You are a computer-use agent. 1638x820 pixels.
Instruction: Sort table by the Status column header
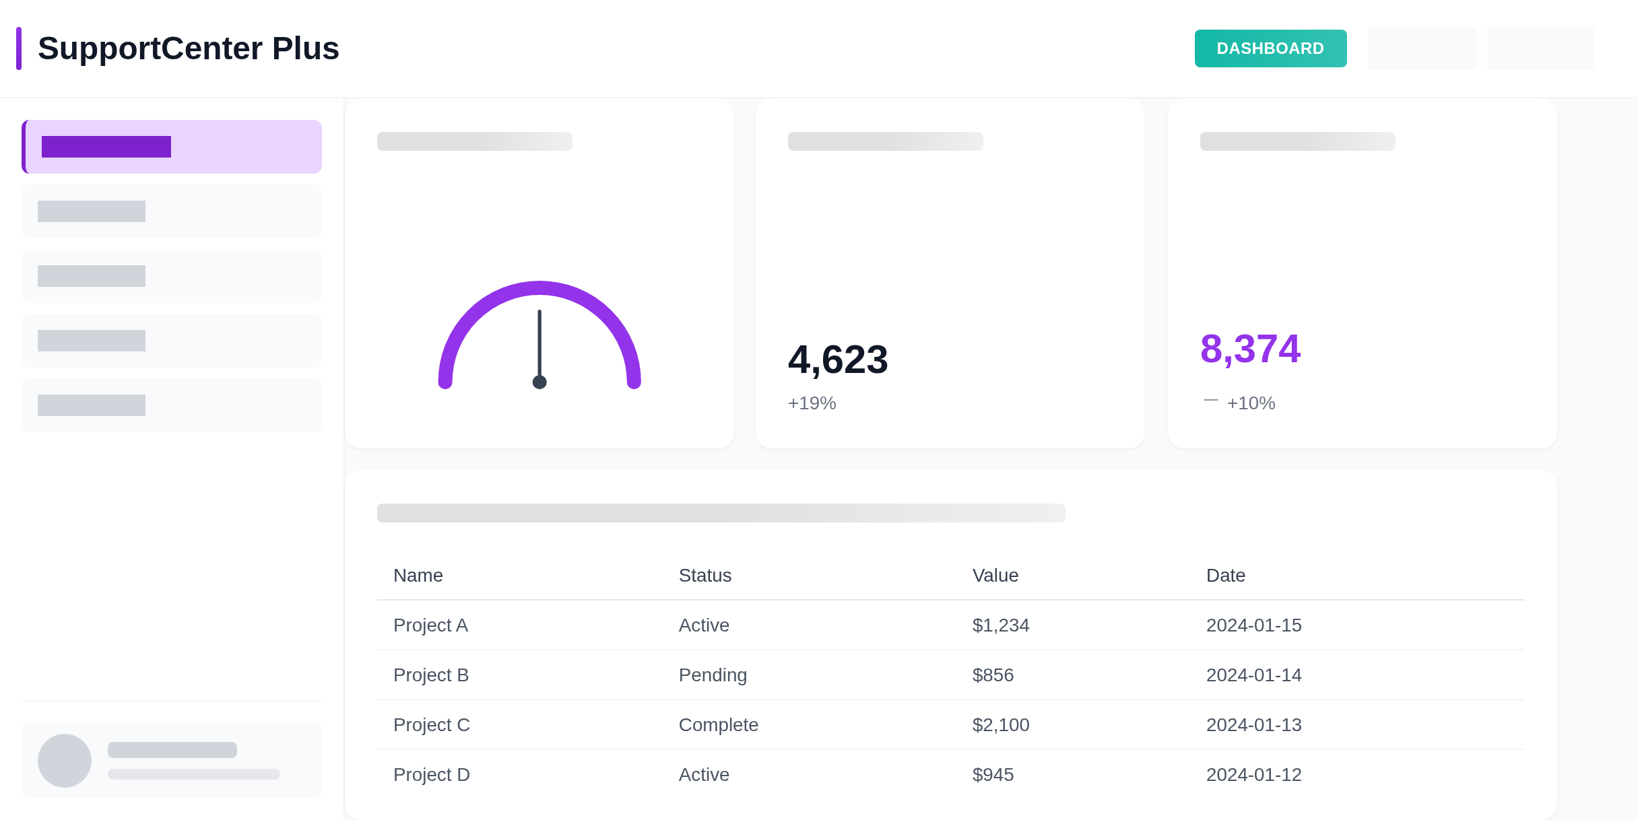pyautogui.click(x=705, y=576)
